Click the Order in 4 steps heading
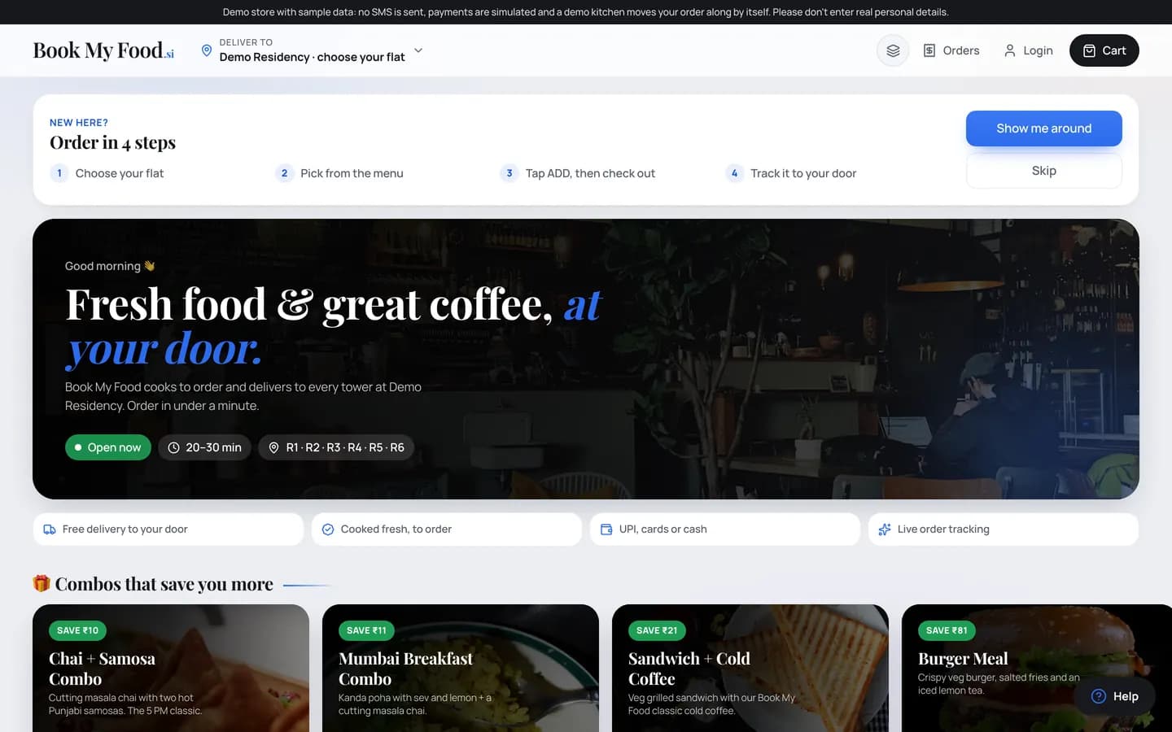The width and height of the screenshot is (1172, 732). [112, 142]
